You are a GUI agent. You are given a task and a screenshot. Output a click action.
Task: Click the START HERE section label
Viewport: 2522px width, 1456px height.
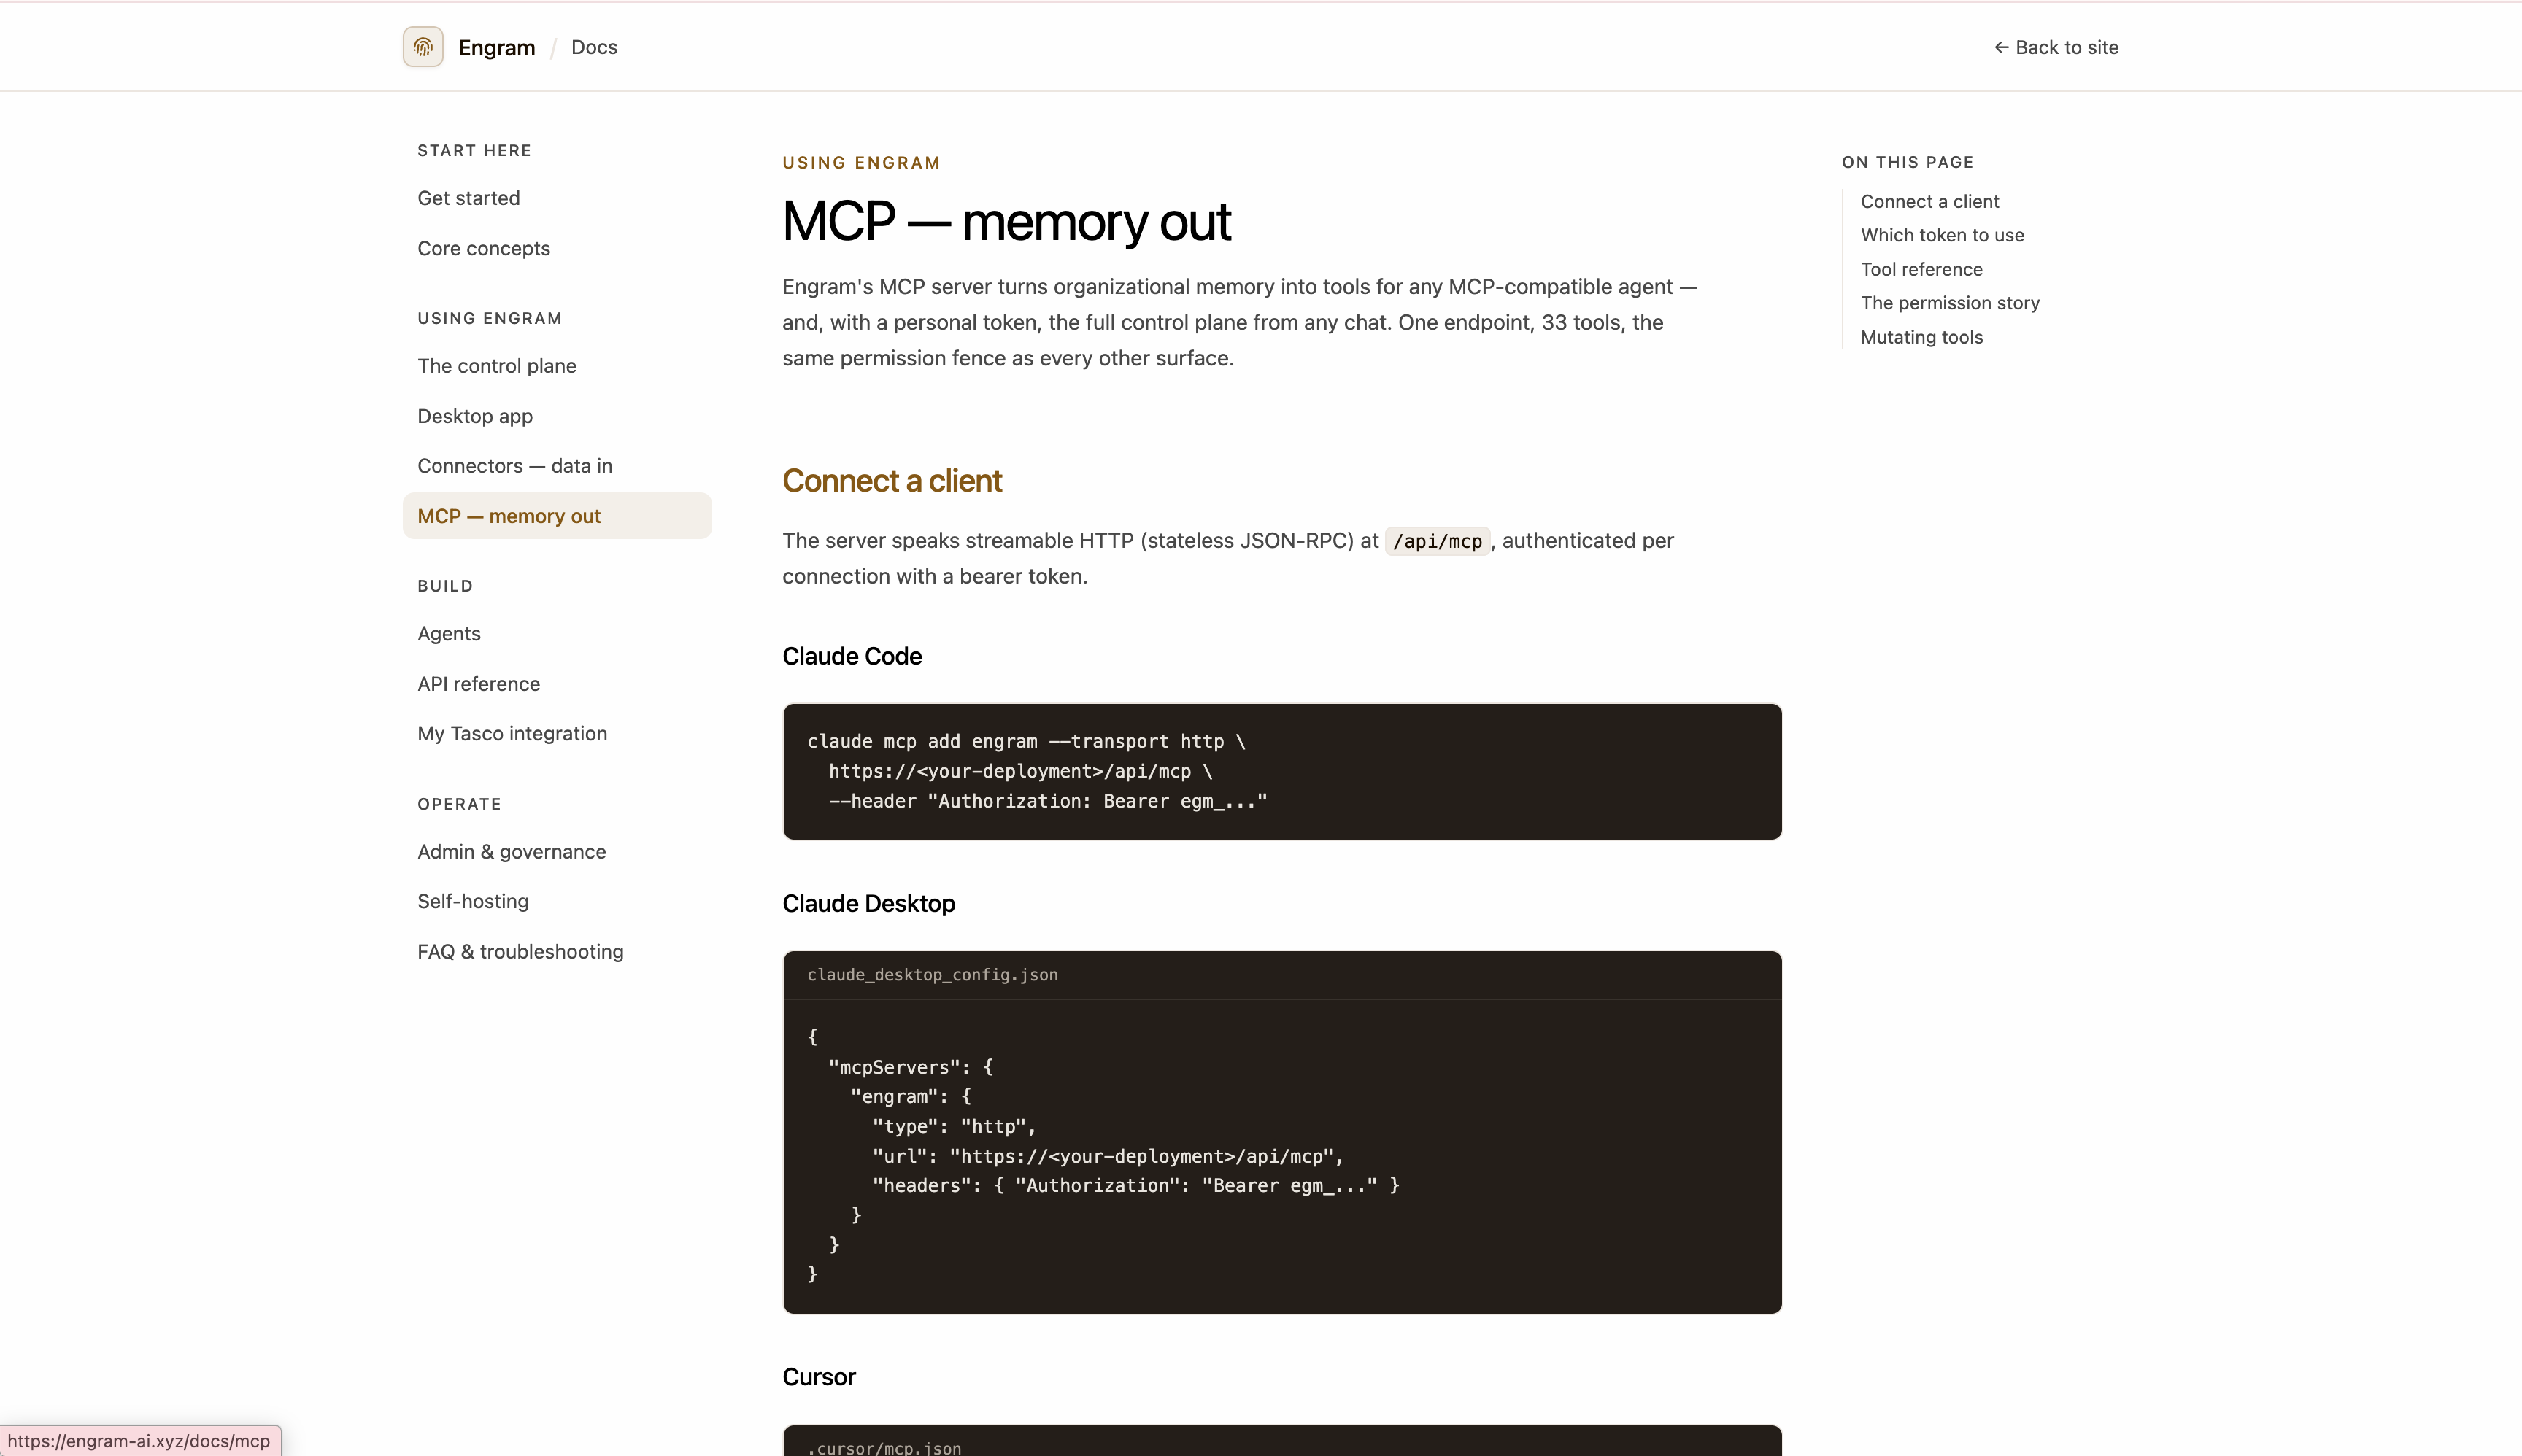pos(474,150)
